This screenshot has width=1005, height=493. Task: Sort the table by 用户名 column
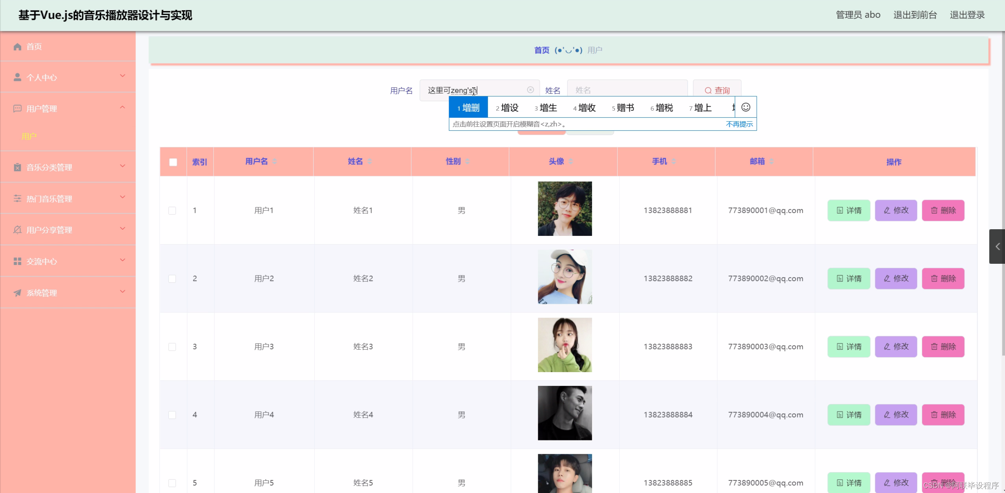(x=275, y=161)
